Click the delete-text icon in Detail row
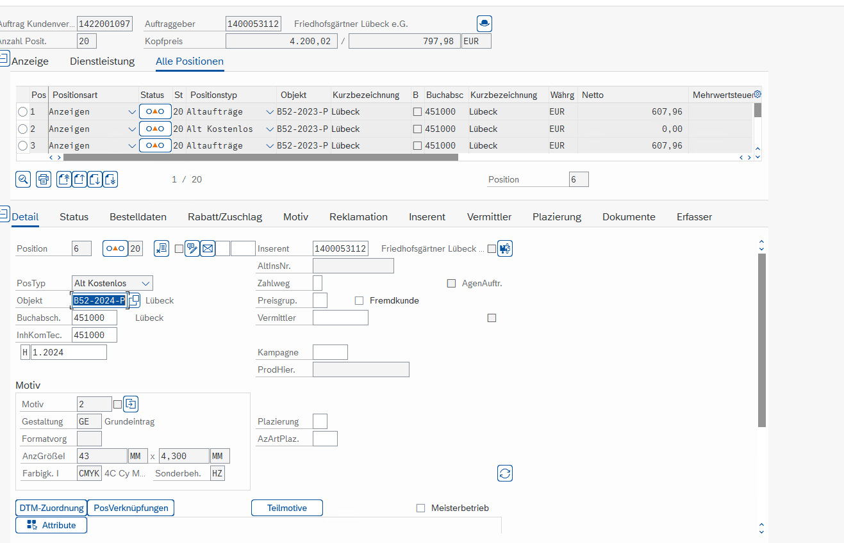 pyautogui.click(x=161, y=248)
